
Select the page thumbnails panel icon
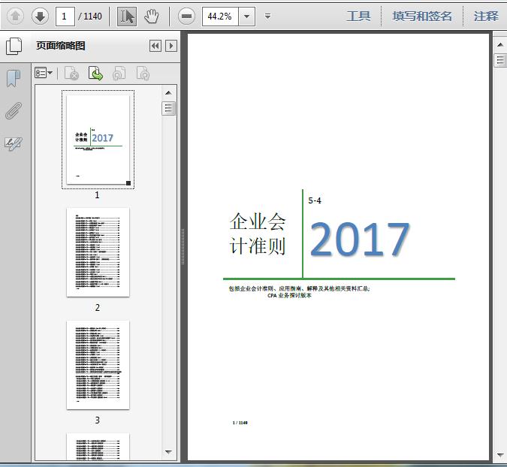[x=14, y=46]
